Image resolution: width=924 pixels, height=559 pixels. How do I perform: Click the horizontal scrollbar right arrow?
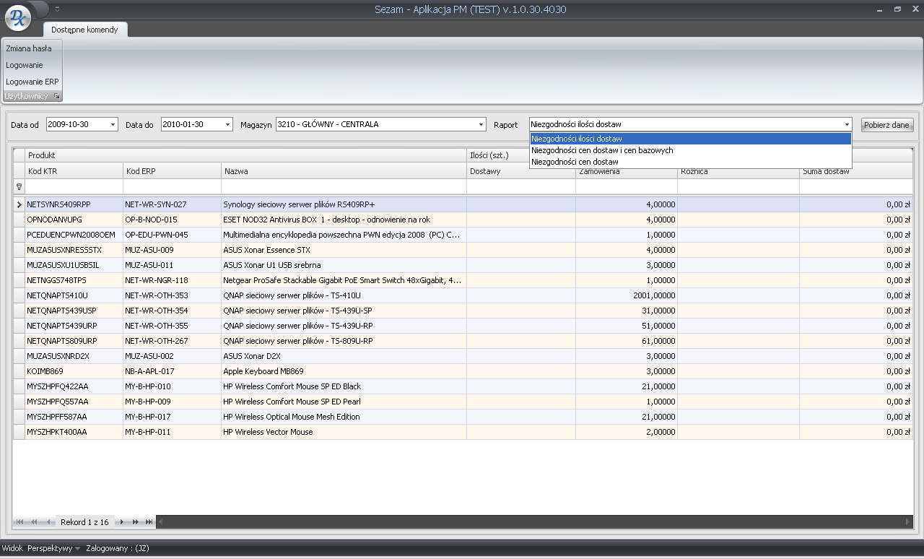click(x=908, y=521)
